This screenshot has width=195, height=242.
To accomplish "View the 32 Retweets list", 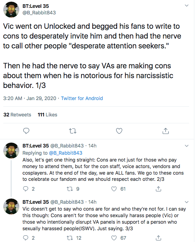I will tap(17, 115).
